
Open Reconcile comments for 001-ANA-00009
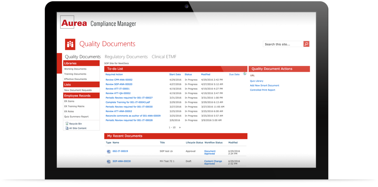click(x=133, y=116)
